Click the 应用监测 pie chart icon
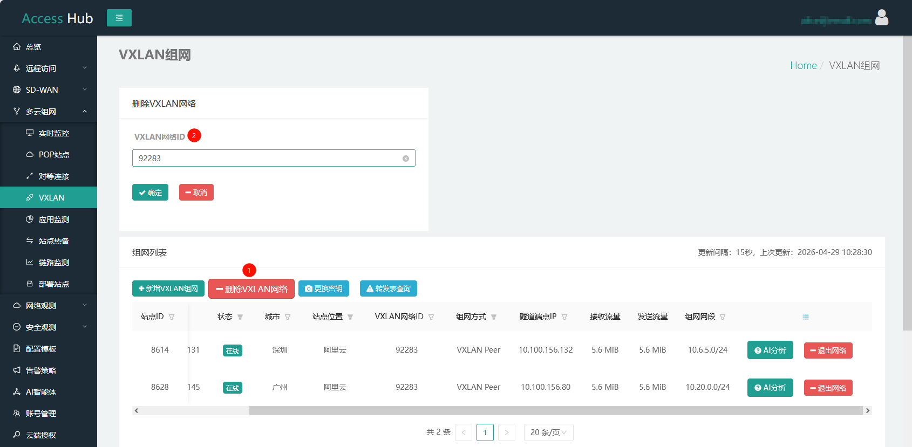This screenshot has height=447, width=912. (30, 219)
